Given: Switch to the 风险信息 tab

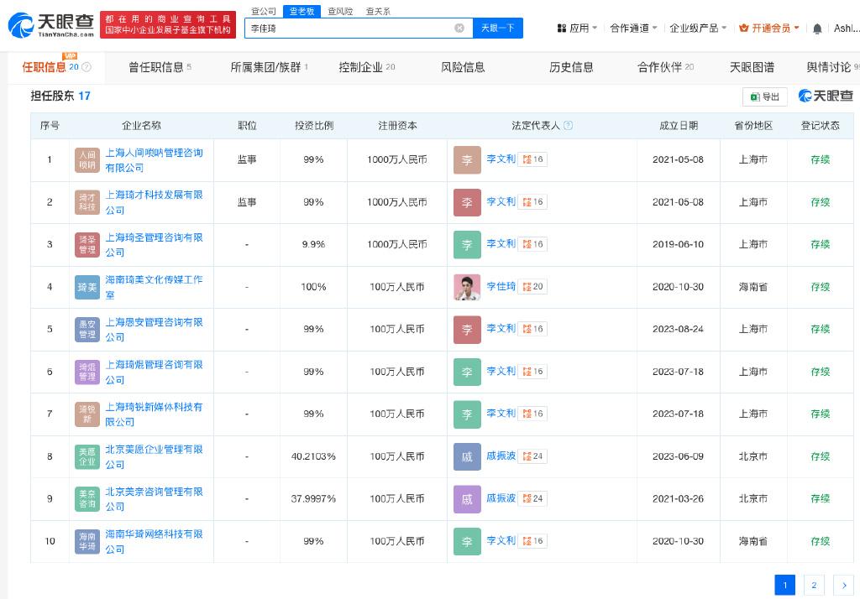Looking at the screenshot, I should [463, 67].
